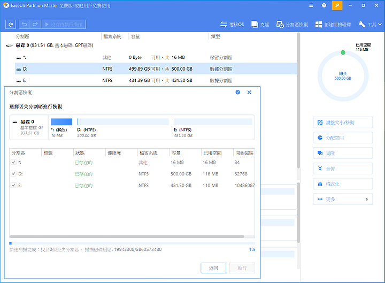Toggle the checkbox for the E: partition
Image resolution: width=385 pixels, height=283 pixels.
pyautogui.click(x=13, y=185)
